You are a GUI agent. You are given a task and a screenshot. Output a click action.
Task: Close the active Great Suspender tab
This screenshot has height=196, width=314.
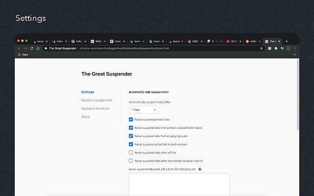point(279,41)
